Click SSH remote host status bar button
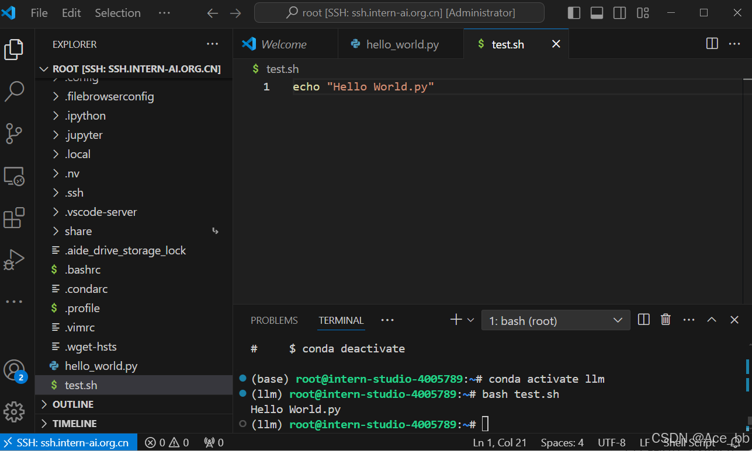Screen dimensions: 752x451 [68, 442]
